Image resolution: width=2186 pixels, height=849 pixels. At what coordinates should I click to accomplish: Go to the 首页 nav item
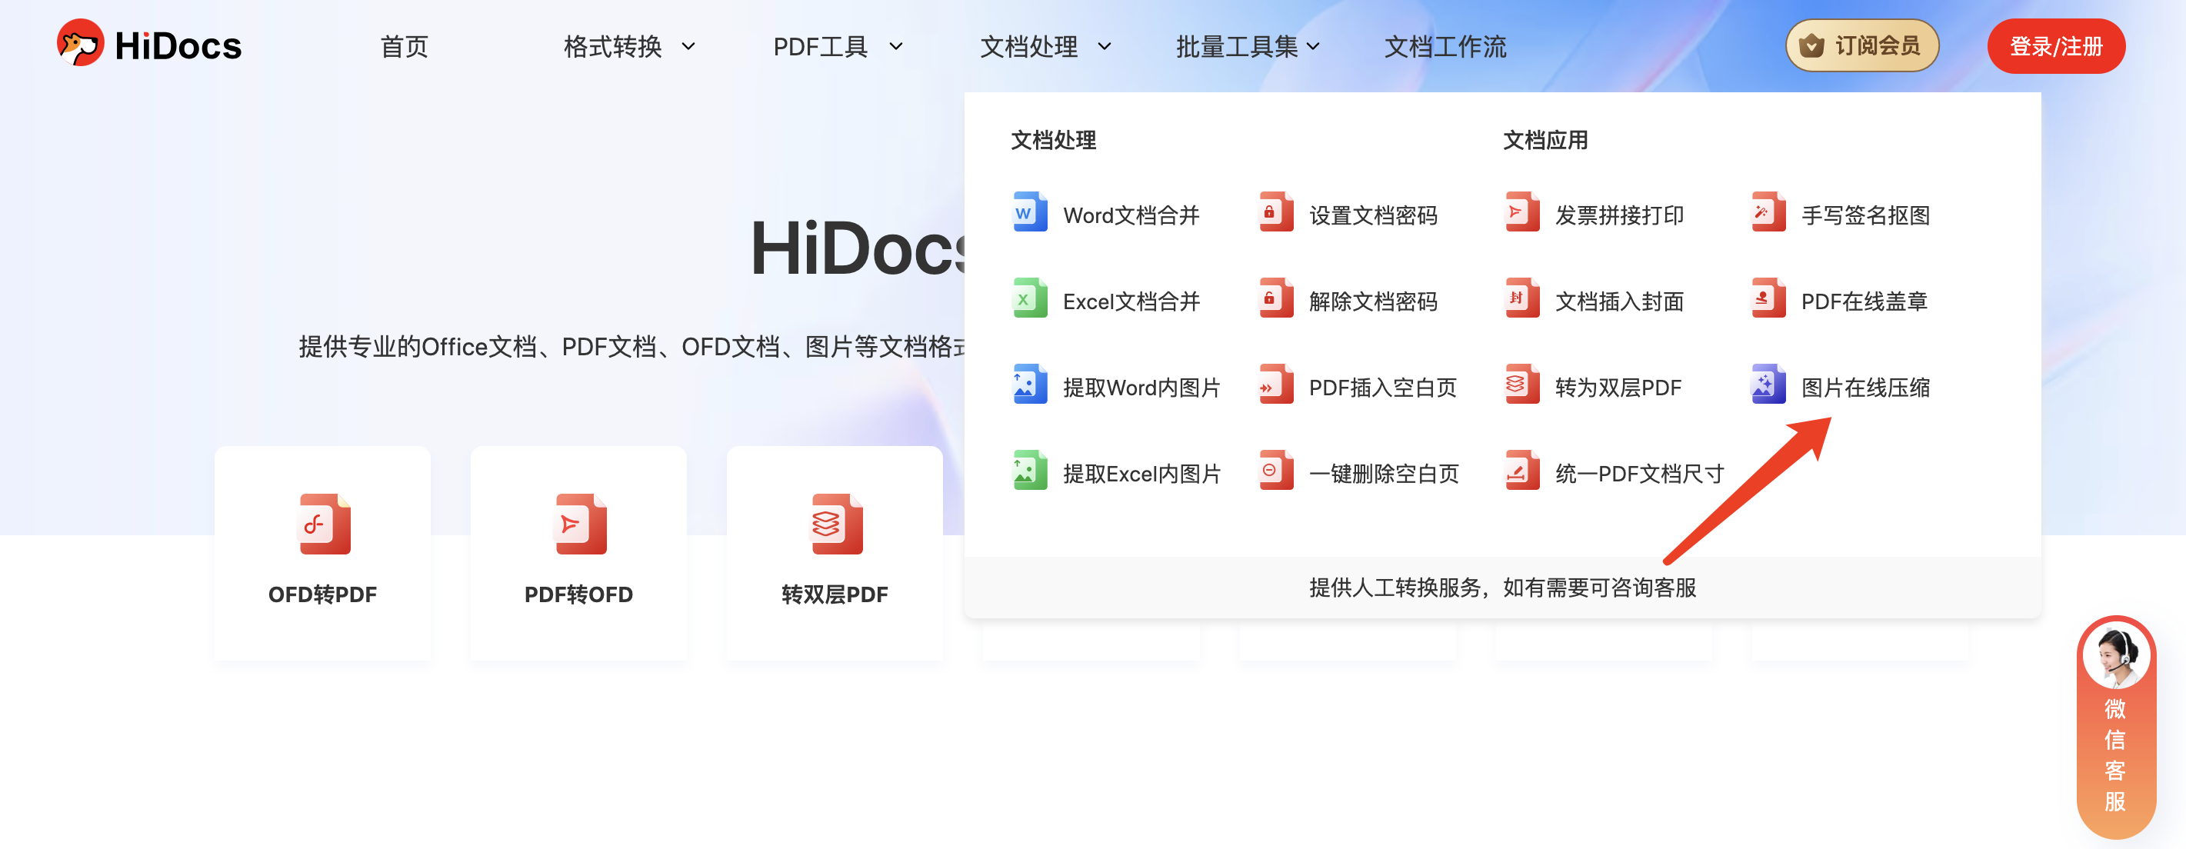click(x=404, y=47)
